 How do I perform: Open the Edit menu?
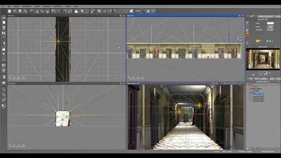pyautogui.click(x=9, y=6)
